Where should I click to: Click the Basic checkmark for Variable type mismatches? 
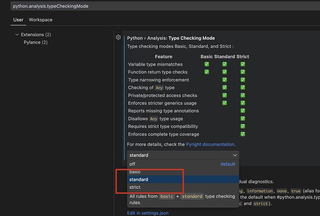(207, 64)
